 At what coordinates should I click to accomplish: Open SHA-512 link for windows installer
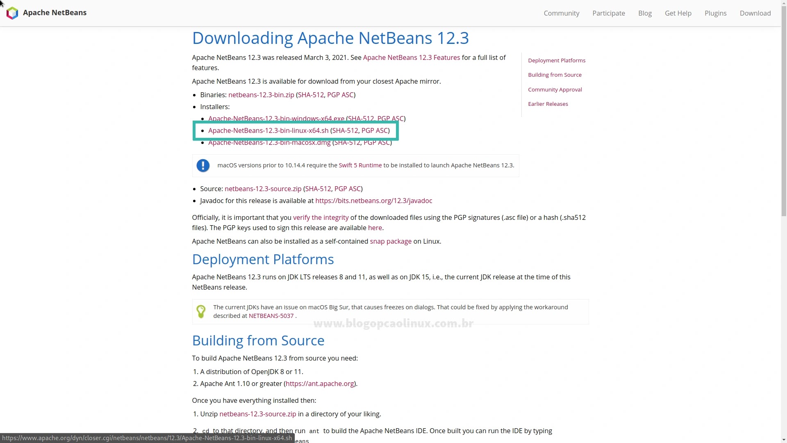click(361, 119)
